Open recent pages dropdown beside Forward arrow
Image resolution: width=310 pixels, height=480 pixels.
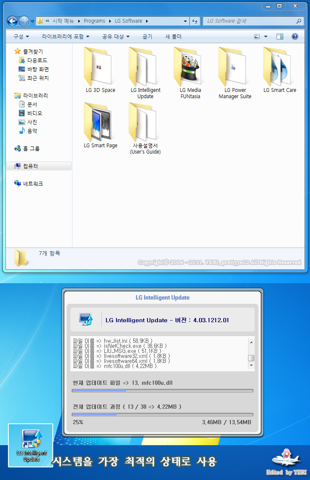32,21
